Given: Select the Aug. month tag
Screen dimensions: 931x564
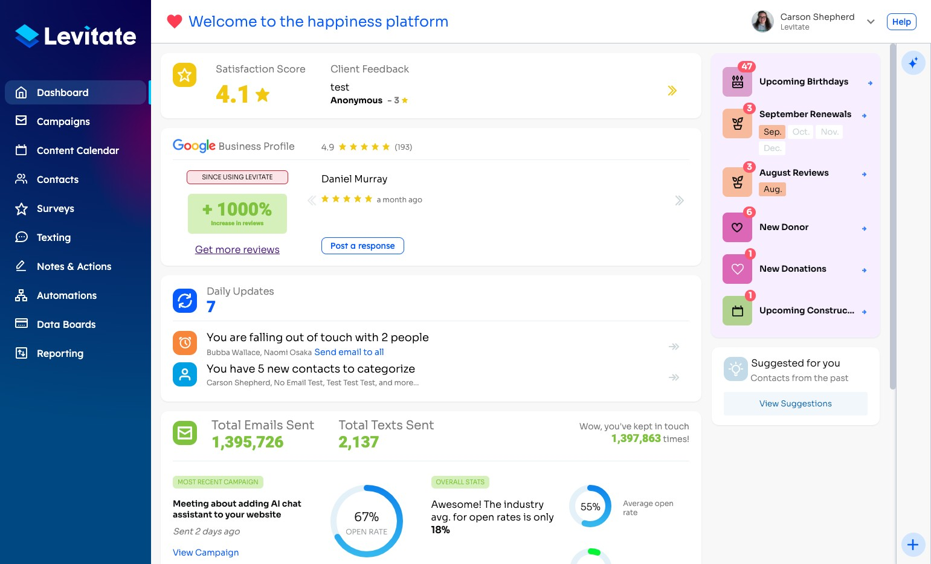Looking at the screenshot, I should 772,189.
